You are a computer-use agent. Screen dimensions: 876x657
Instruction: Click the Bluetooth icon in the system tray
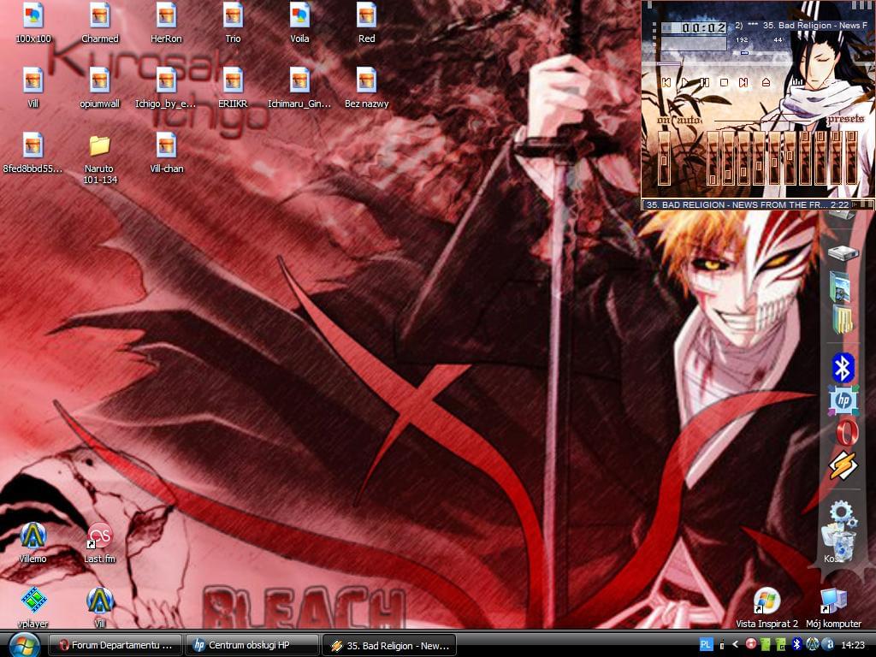pyautogui.click(x=797, y=645)
